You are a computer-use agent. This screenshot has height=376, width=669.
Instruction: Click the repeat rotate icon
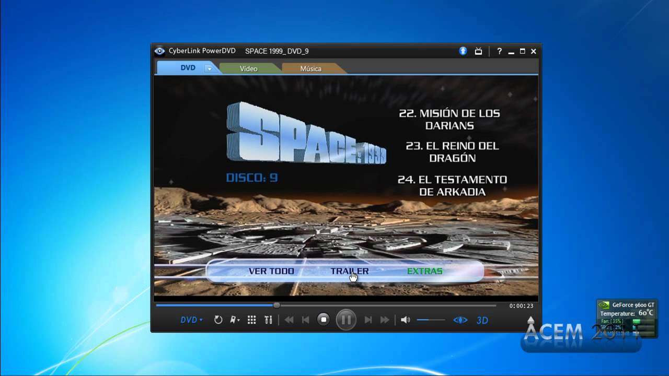tap(218, 320)
